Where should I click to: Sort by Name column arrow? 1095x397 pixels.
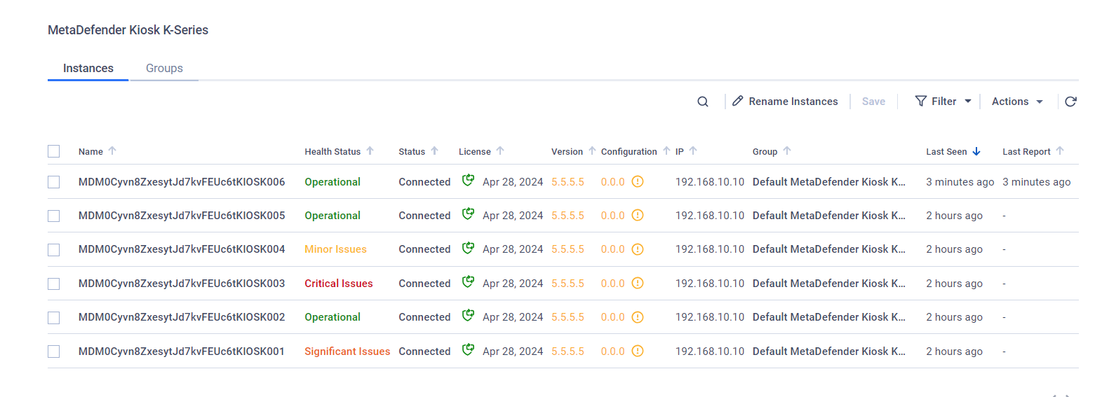[112, 151]
